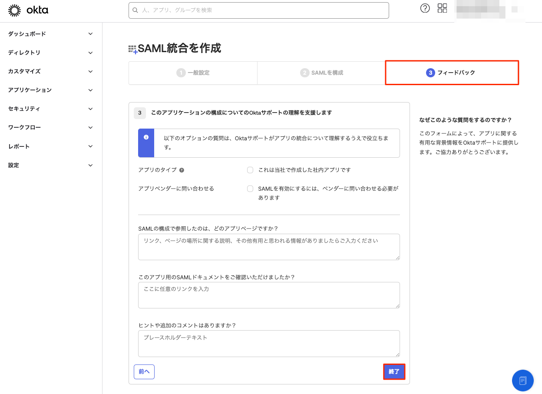Click なぜこのような質問をするのですか？ heading
This screenshot has height=394, width=542.
click(466, 119)
